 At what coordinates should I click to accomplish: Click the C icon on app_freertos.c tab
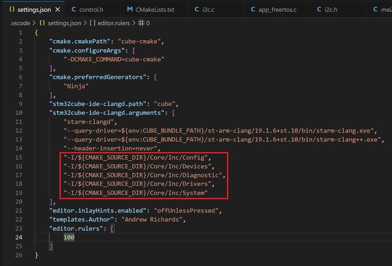pyautogui.click(x=253, y=9)
